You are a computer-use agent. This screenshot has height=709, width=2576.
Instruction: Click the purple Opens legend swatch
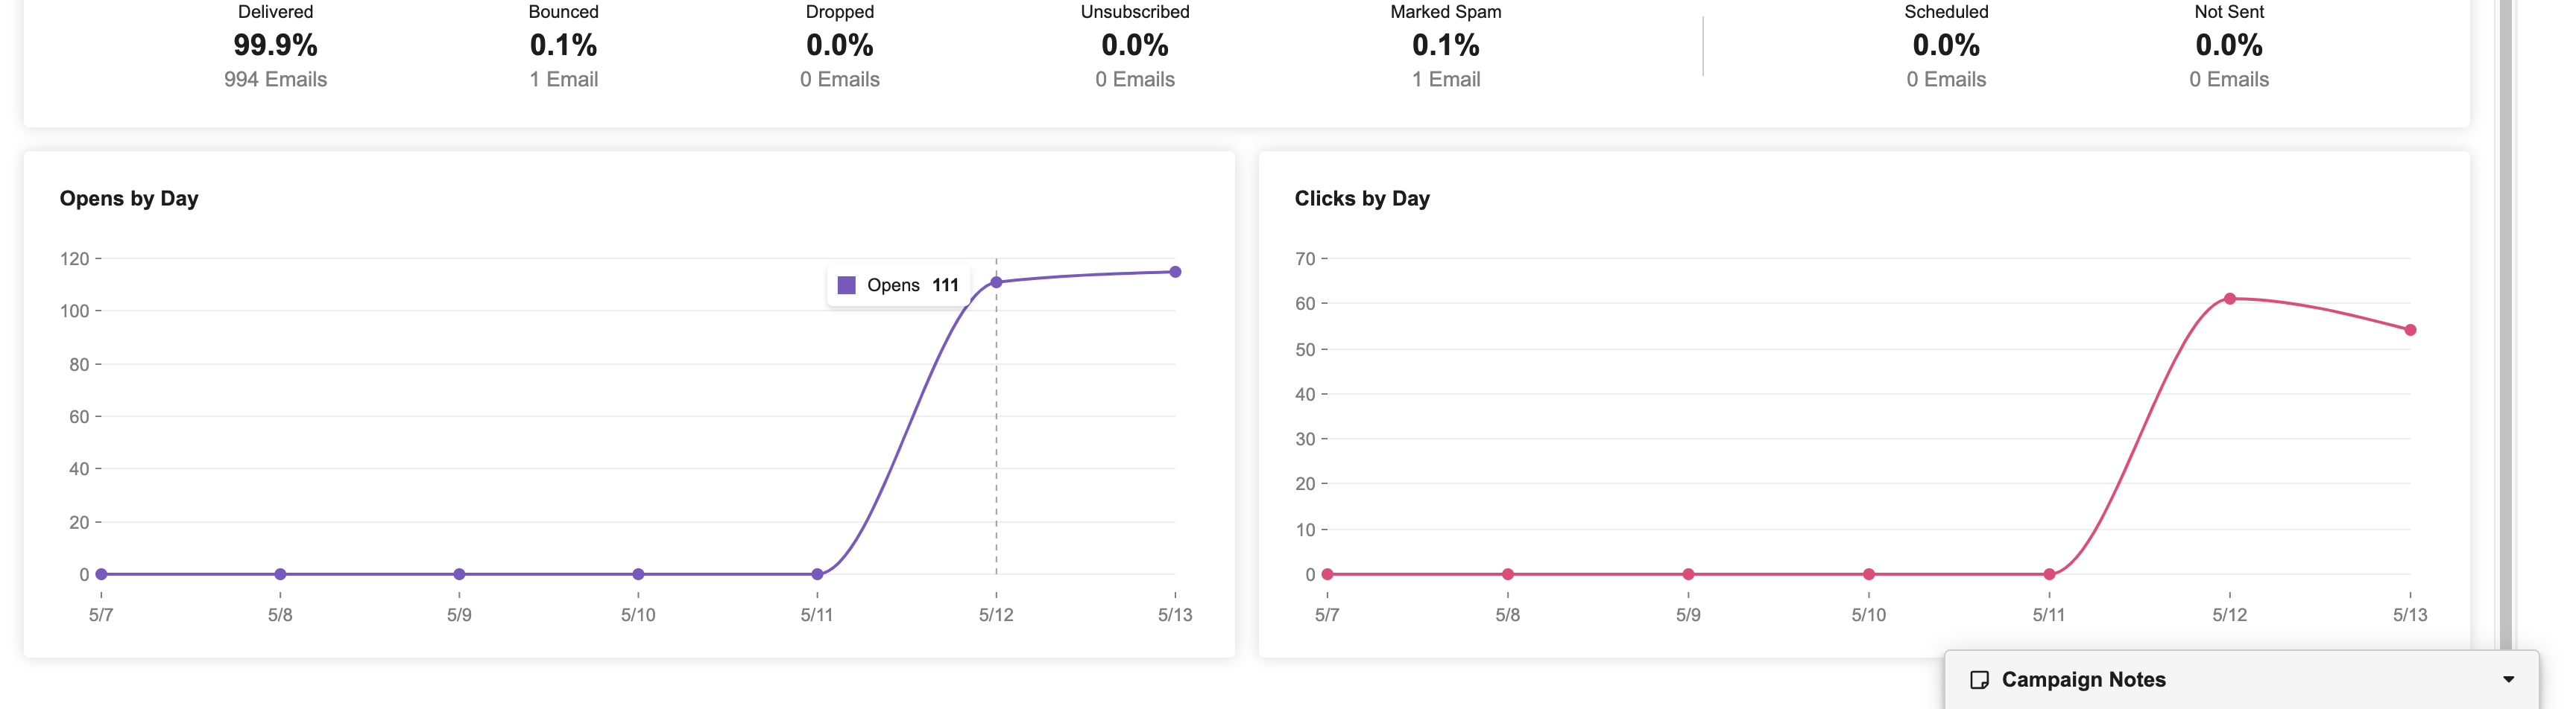(846, 285)
